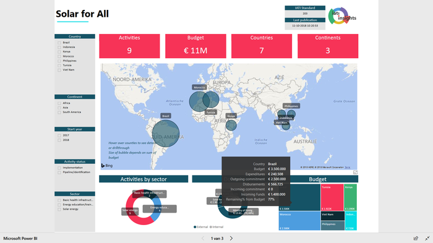433x243 pixels.
Task: Click the Solar for All title
Action: 82,14
